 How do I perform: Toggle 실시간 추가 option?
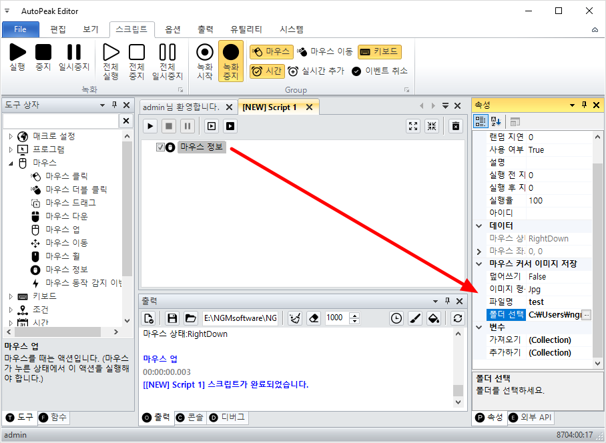click(x=316, y=71)
